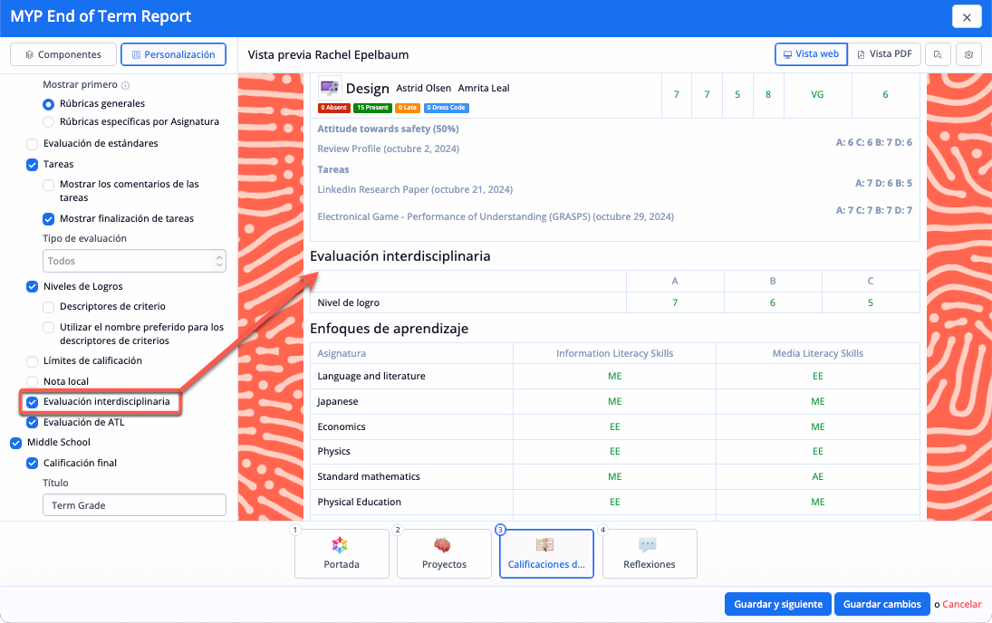Open the Tipo de evaluación dropdown

click(134, 261)
